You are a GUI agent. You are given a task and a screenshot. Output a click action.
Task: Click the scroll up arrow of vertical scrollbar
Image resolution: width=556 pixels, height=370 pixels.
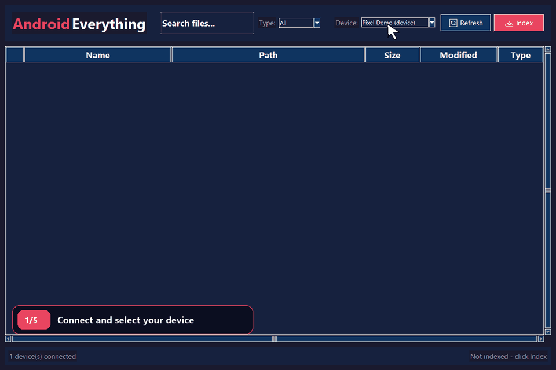pos(548,49)
